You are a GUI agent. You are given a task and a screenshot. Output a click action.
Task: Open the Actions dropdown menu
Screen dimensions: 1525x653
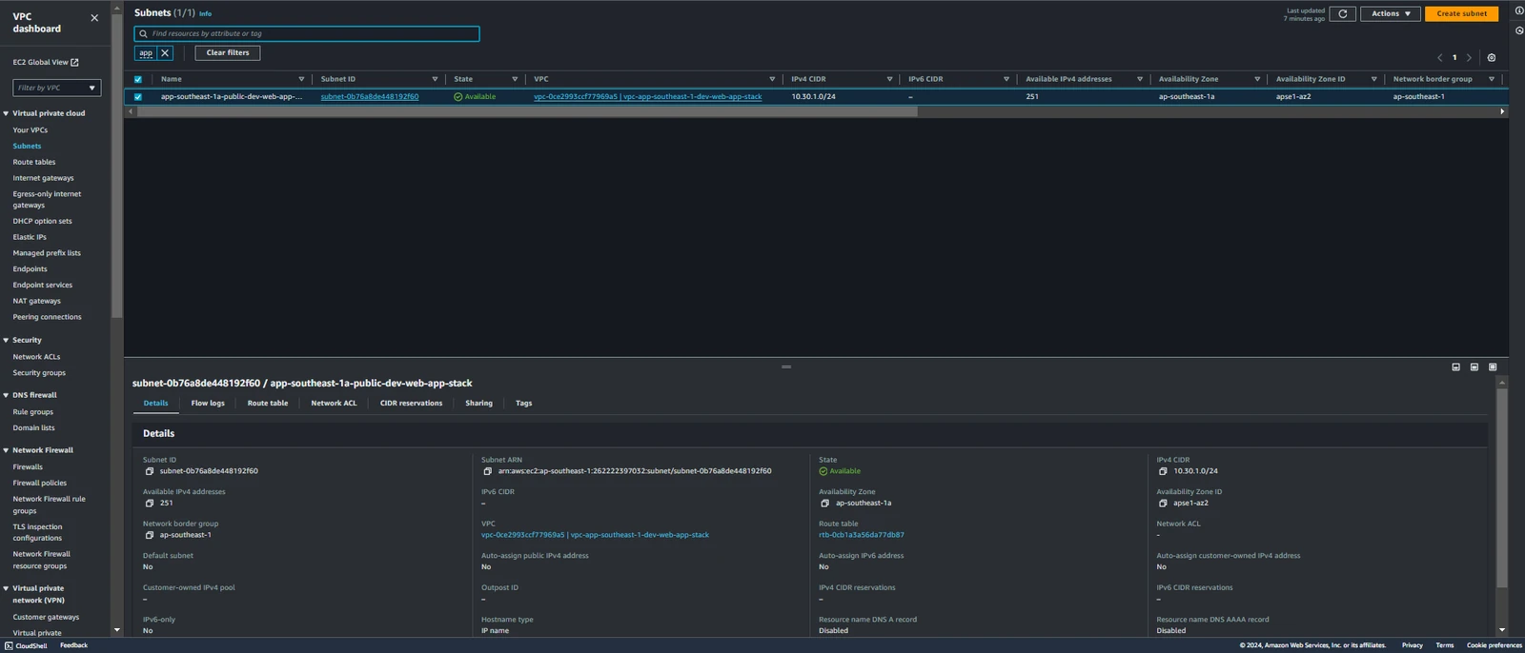pos(1391,13)
